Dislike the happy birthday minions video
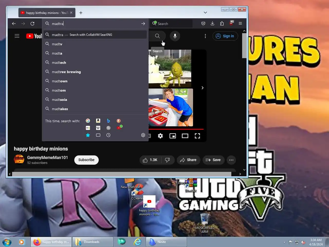The width and height of the screenshot is (329, 247). [x=168, y=160]
